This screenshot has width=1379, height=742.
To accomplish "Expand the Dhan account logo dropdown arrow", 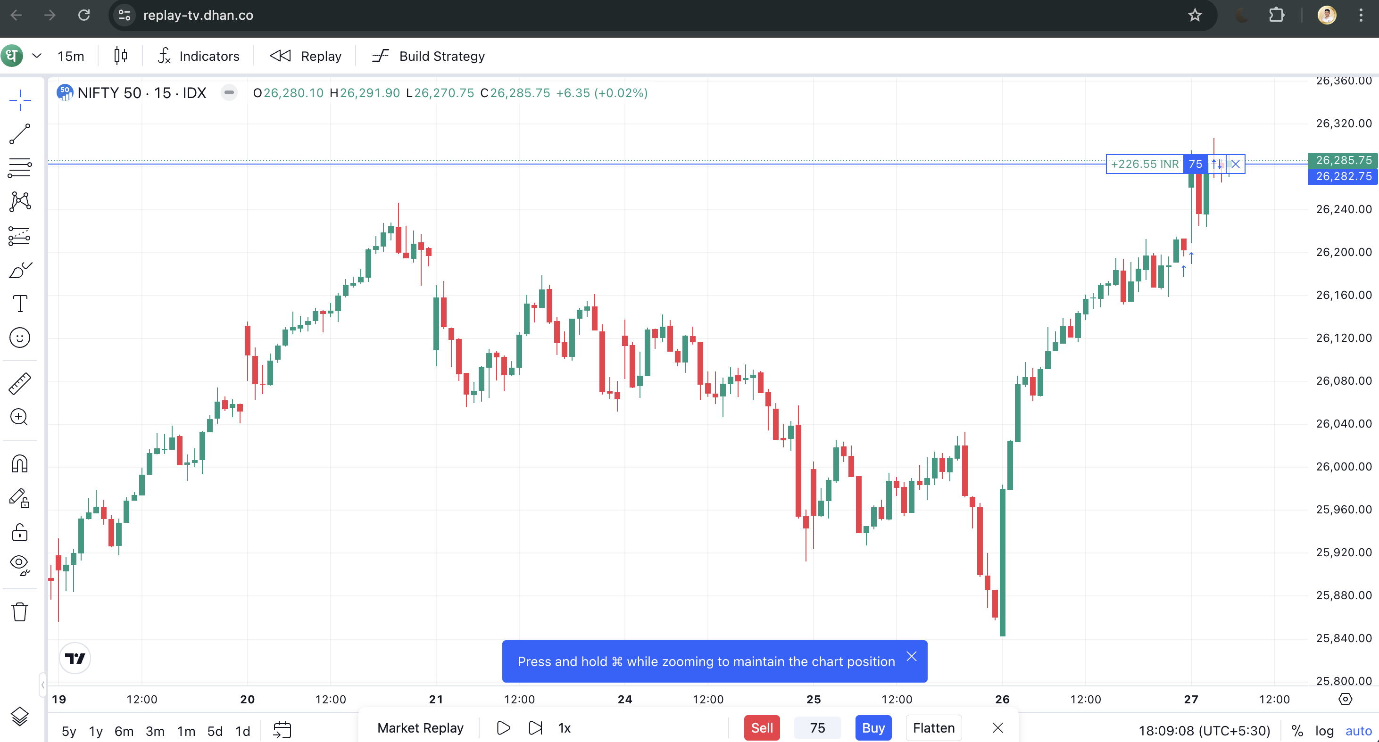I will [x=36, y=56].
